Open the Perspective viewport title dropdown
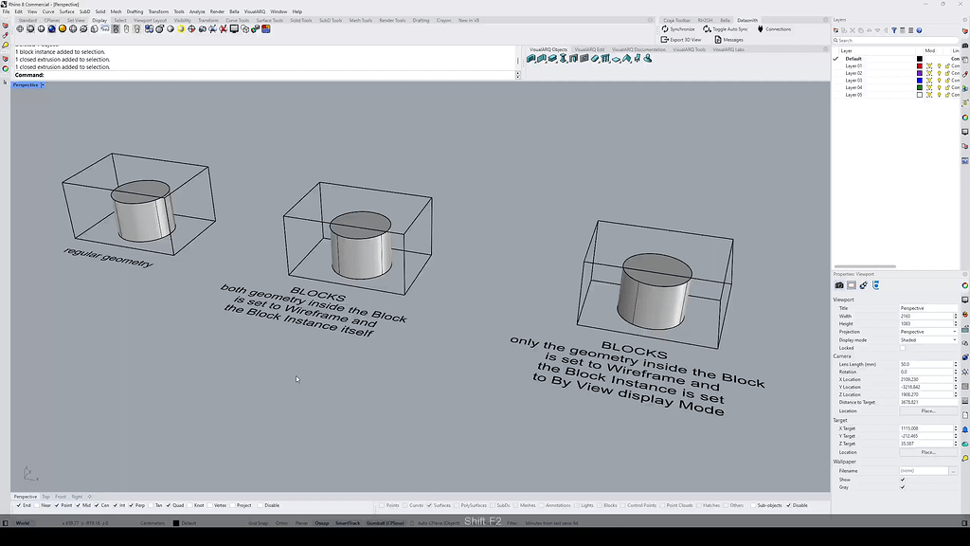 tap(28, 84)
